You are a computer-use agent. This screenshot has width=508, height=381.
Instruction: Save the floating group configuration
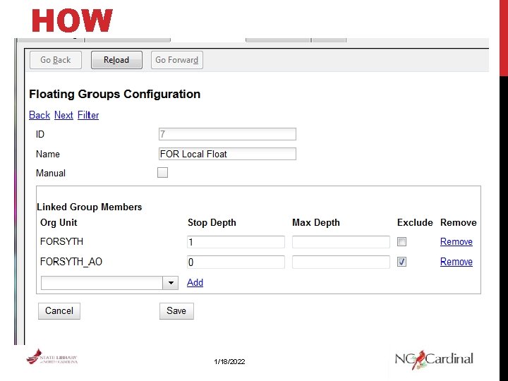(176, 311)
